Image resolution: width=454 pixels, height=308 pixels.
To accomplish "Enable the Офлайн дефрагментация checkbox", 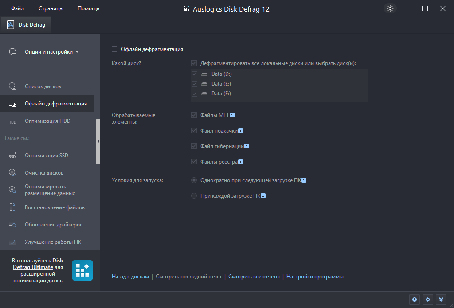I will 115,49.
